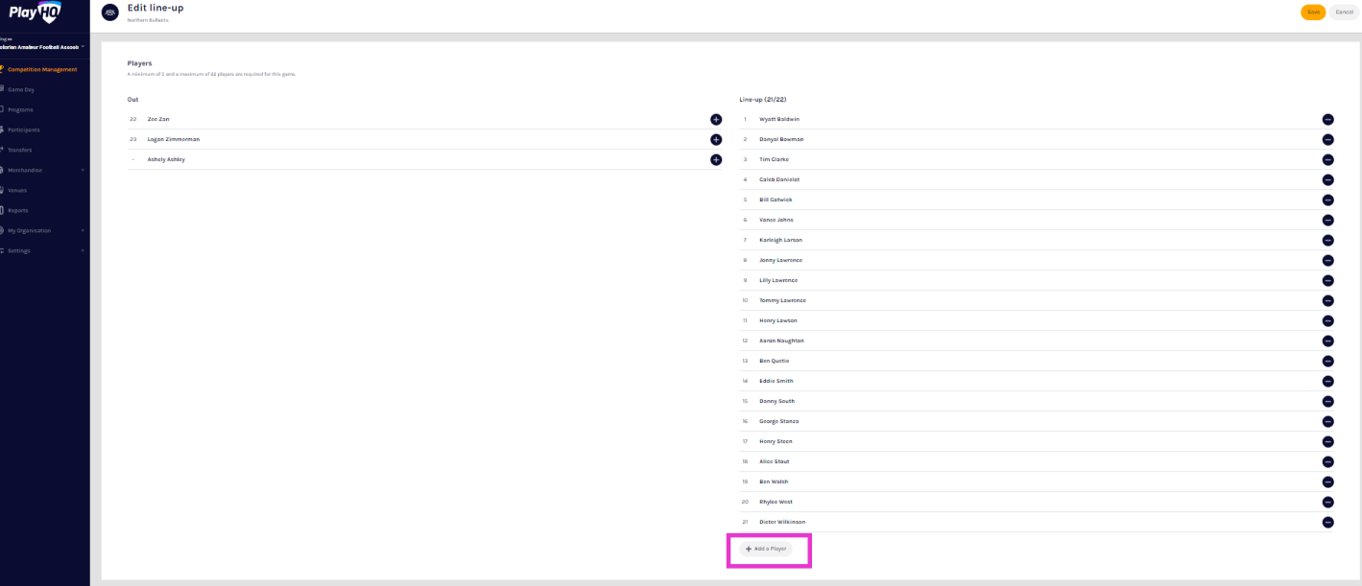Cancel editing the line-up
This screenshot has width=1362, height=586.
[1344, 12]
